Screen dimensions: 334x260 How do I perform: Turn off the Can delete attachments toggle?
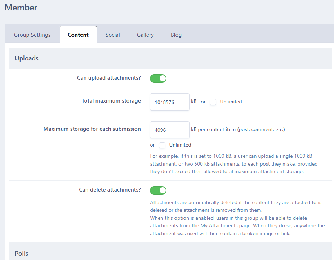[158, 190]
